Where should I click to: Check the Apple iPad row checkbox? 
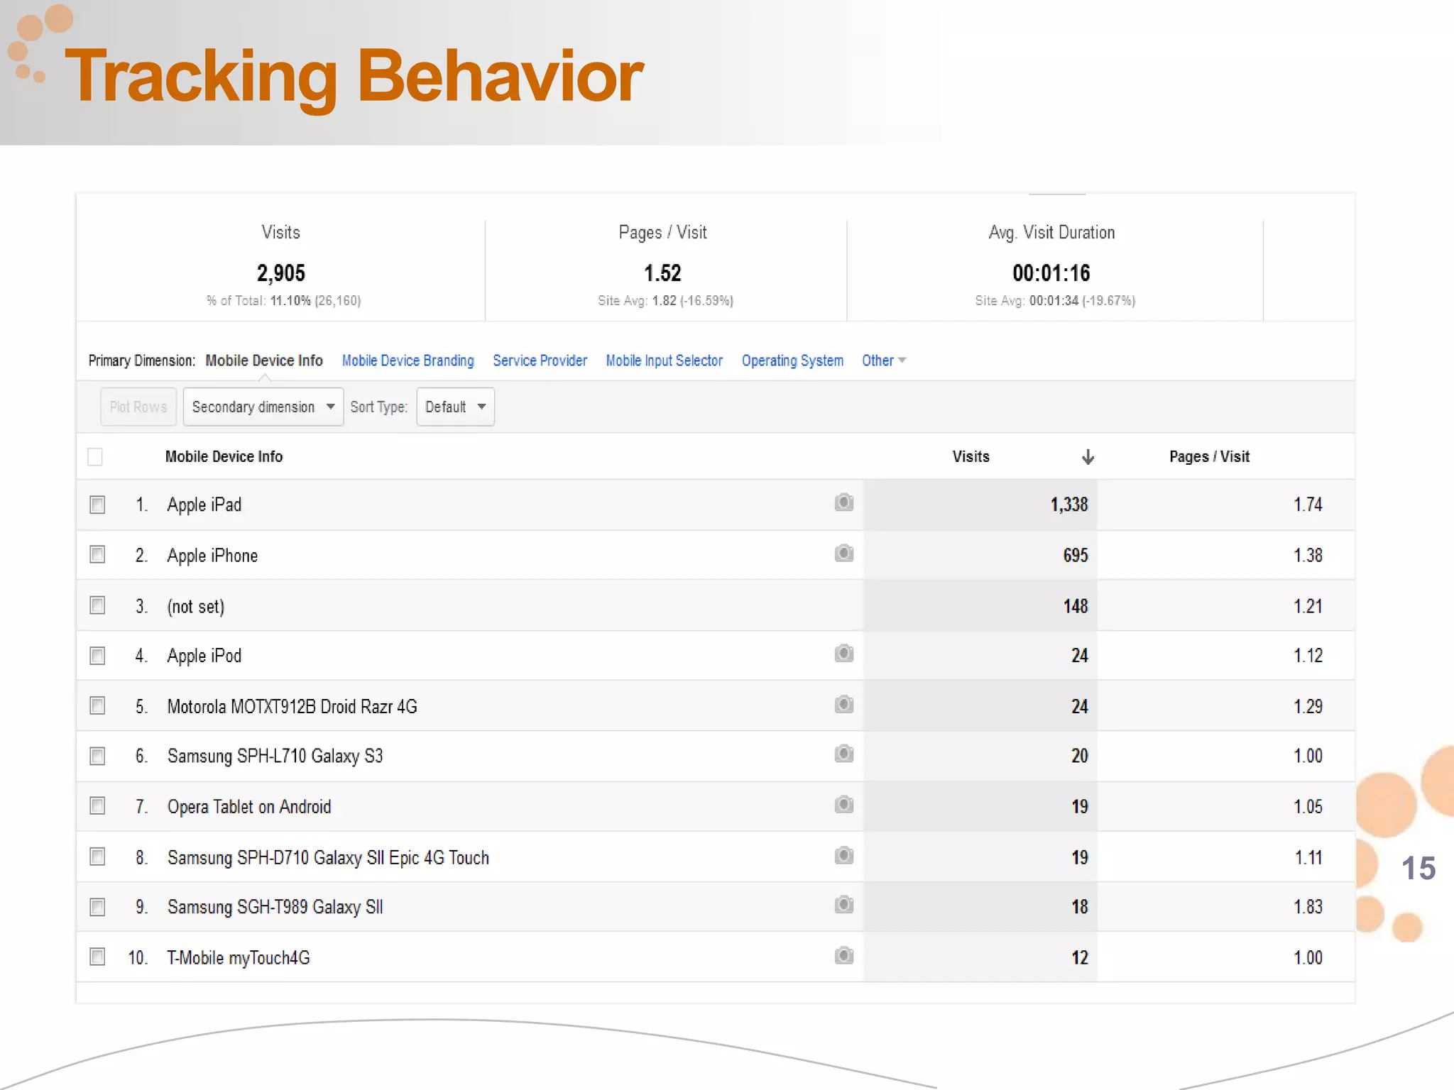pos(97,505)
